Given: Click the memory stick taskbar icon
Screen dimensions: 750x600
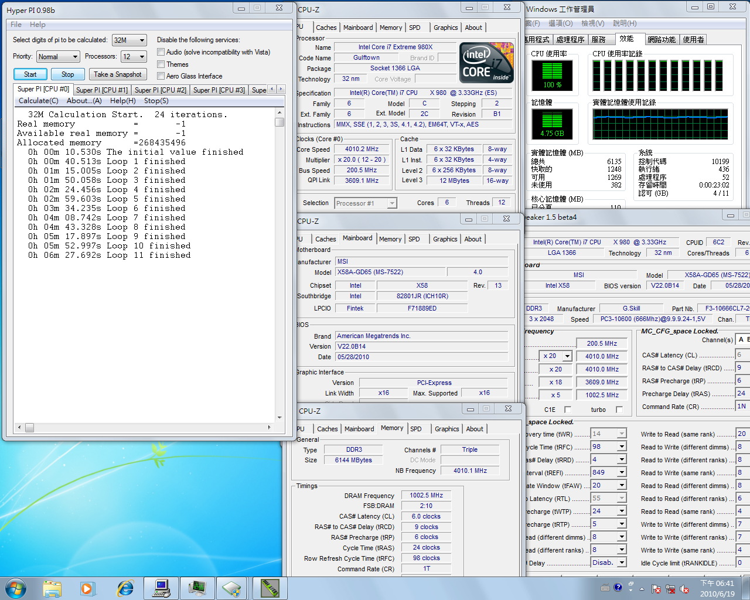Looking at the screenshot, I should point(270,588).
